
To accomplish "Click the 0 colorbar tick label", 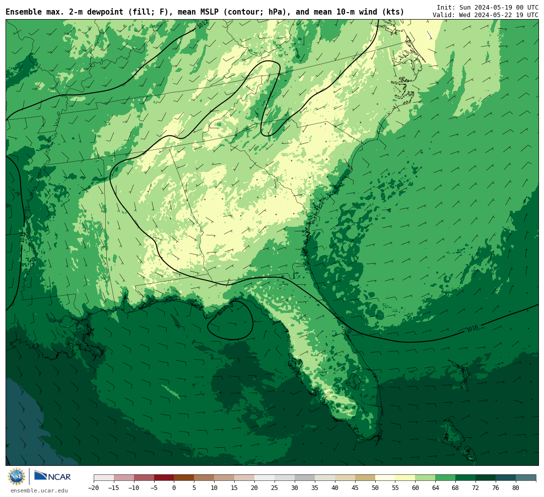I will pyautogui.click(x=174, y=487).
